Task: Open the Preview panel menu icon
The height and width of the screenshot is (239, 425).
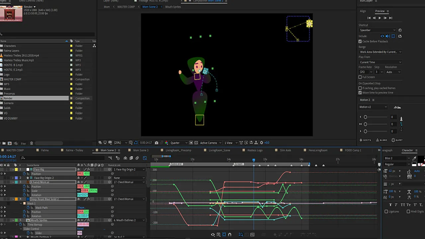Action: pos(388,11)
